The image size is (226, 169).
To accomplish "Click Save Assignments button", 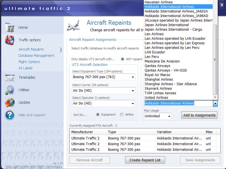I will pos(200,160).
